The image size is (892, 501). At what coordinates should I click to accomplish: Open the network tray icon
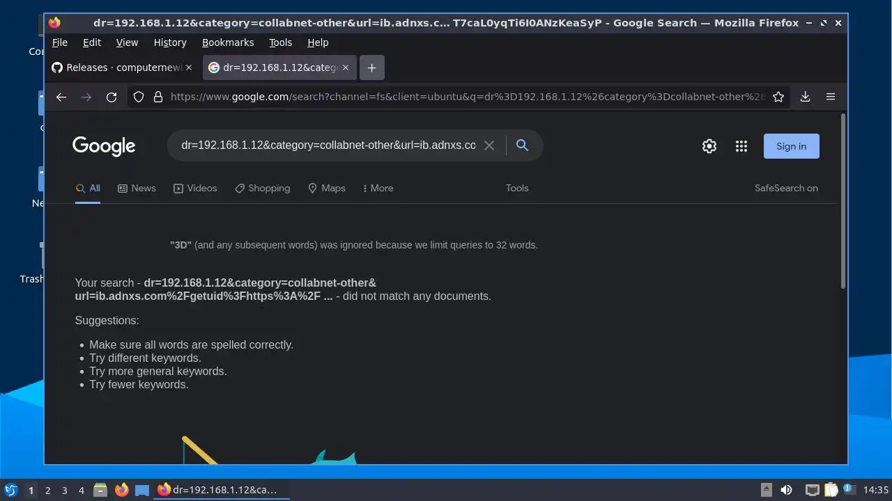[x=812, y=490]
